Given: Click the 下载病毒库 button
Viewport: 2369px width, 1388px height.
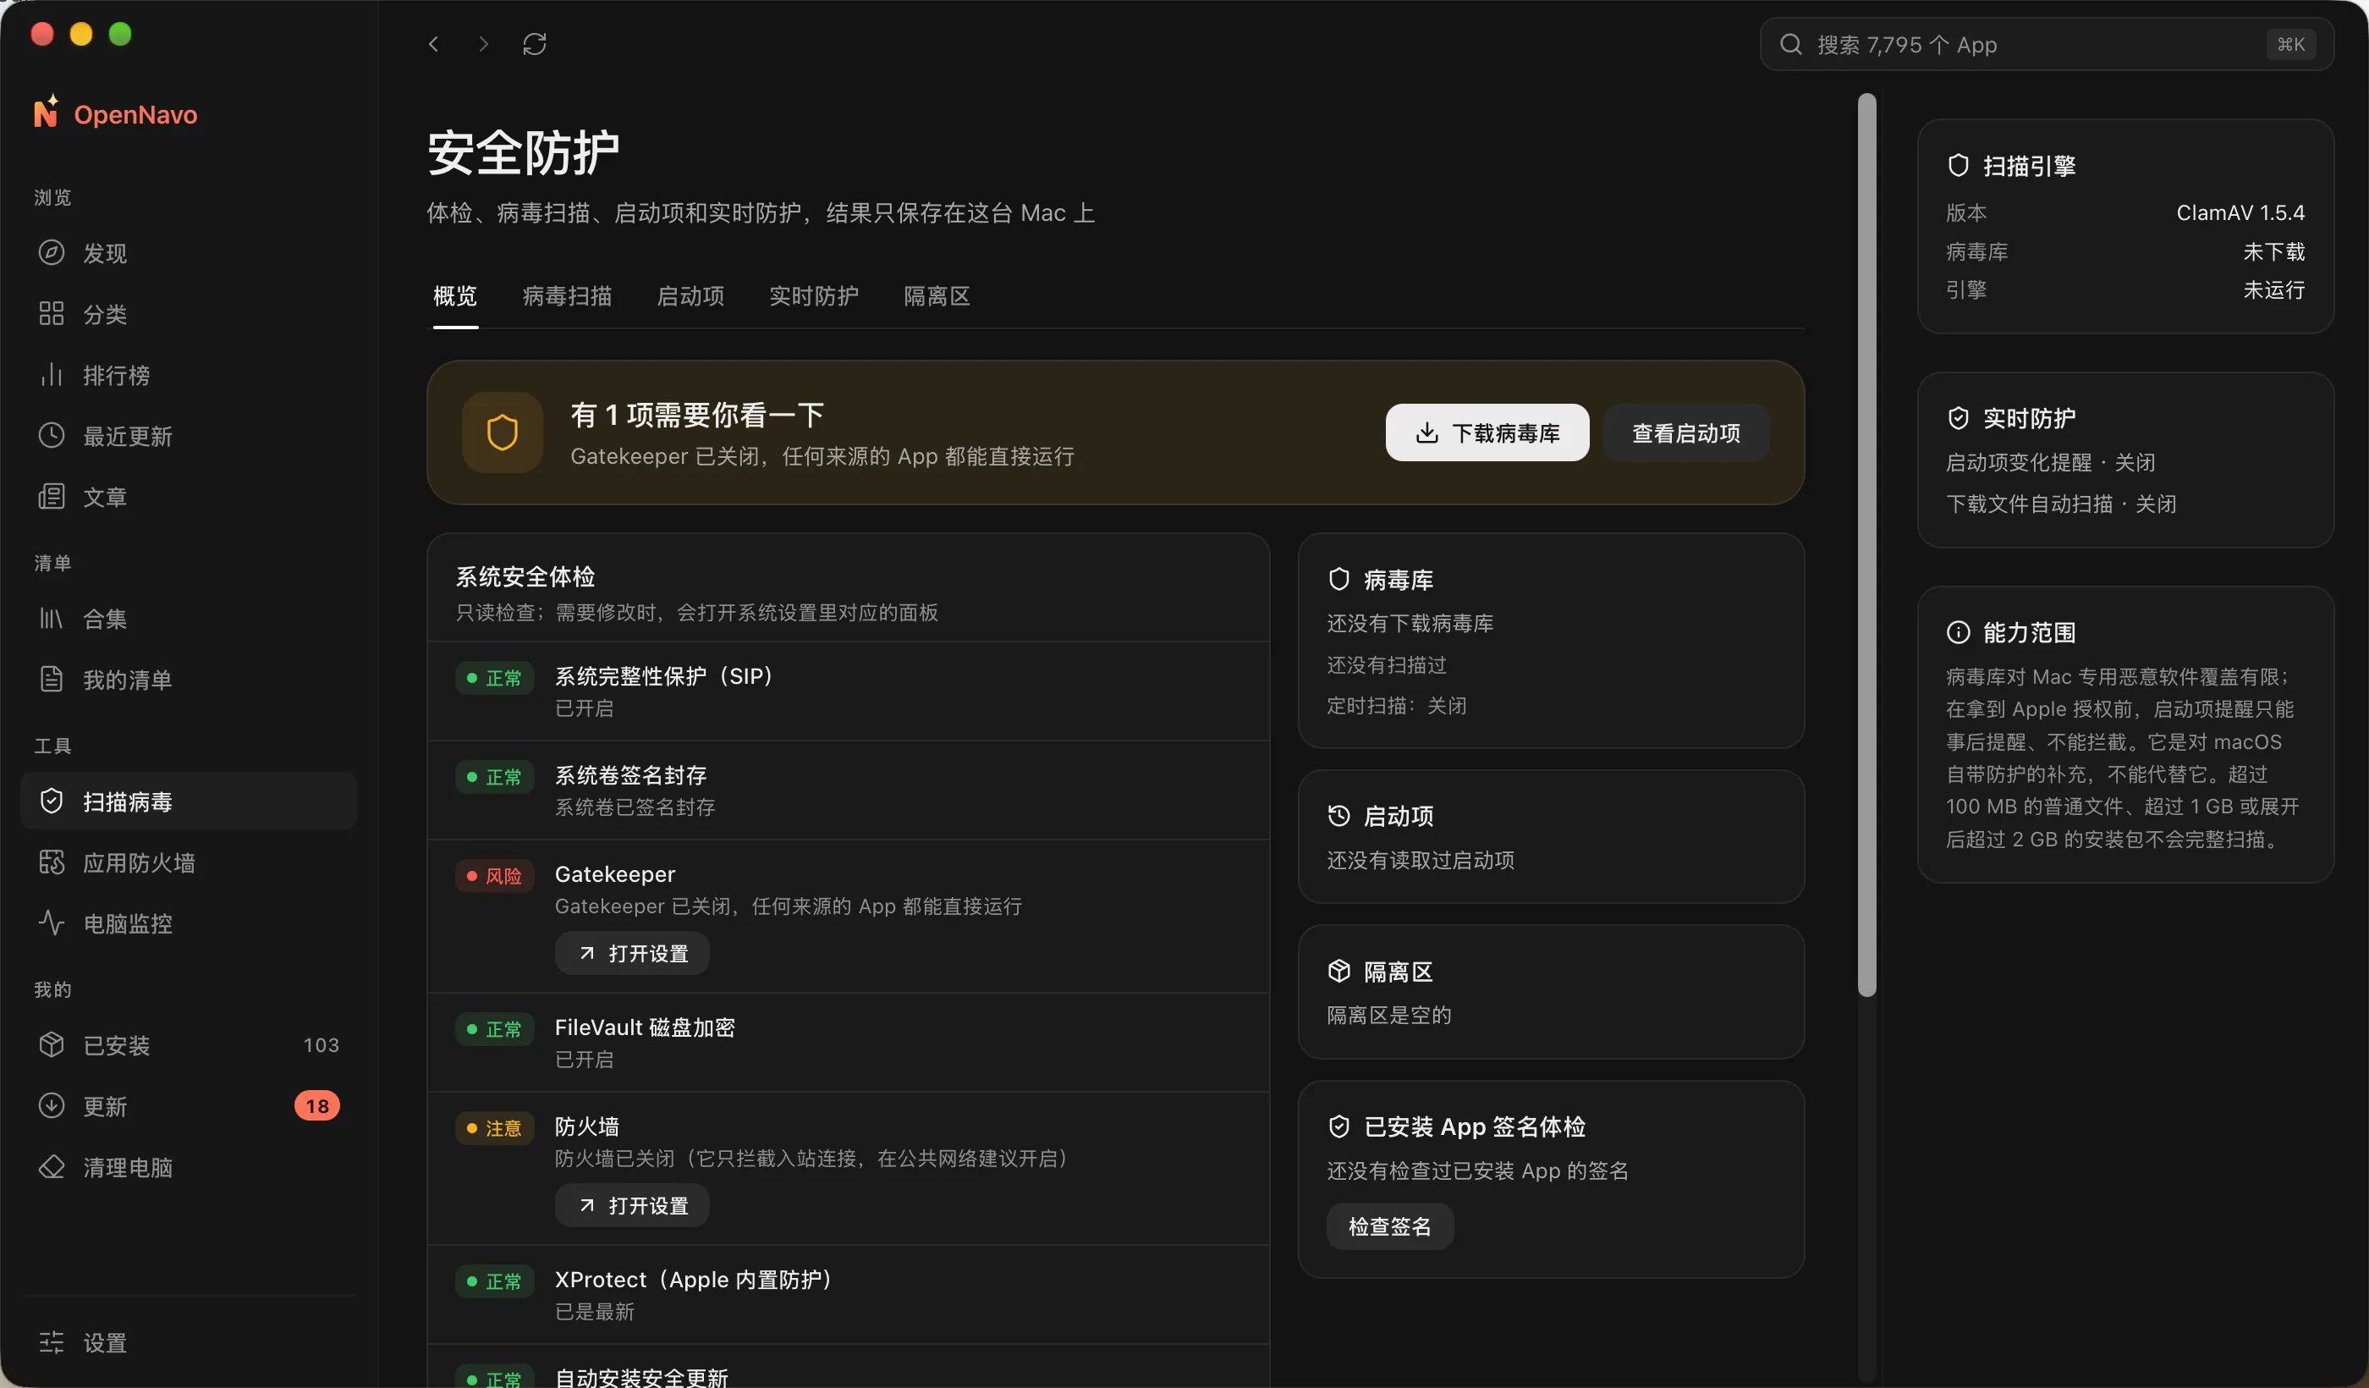Looking at the screenshot, I should point(1487,432).
